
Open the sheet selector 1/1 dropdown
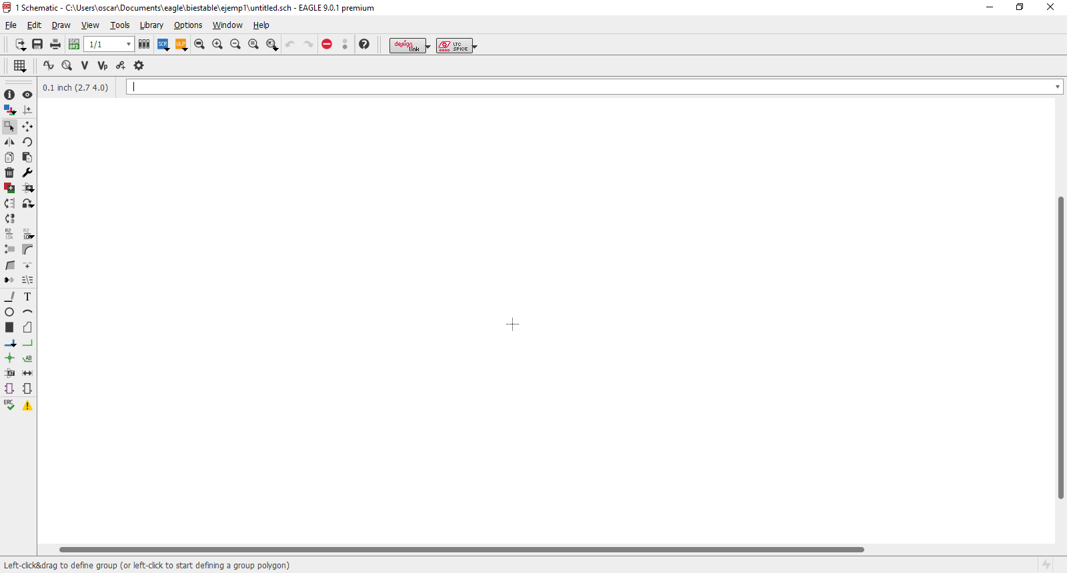[128, 45]
